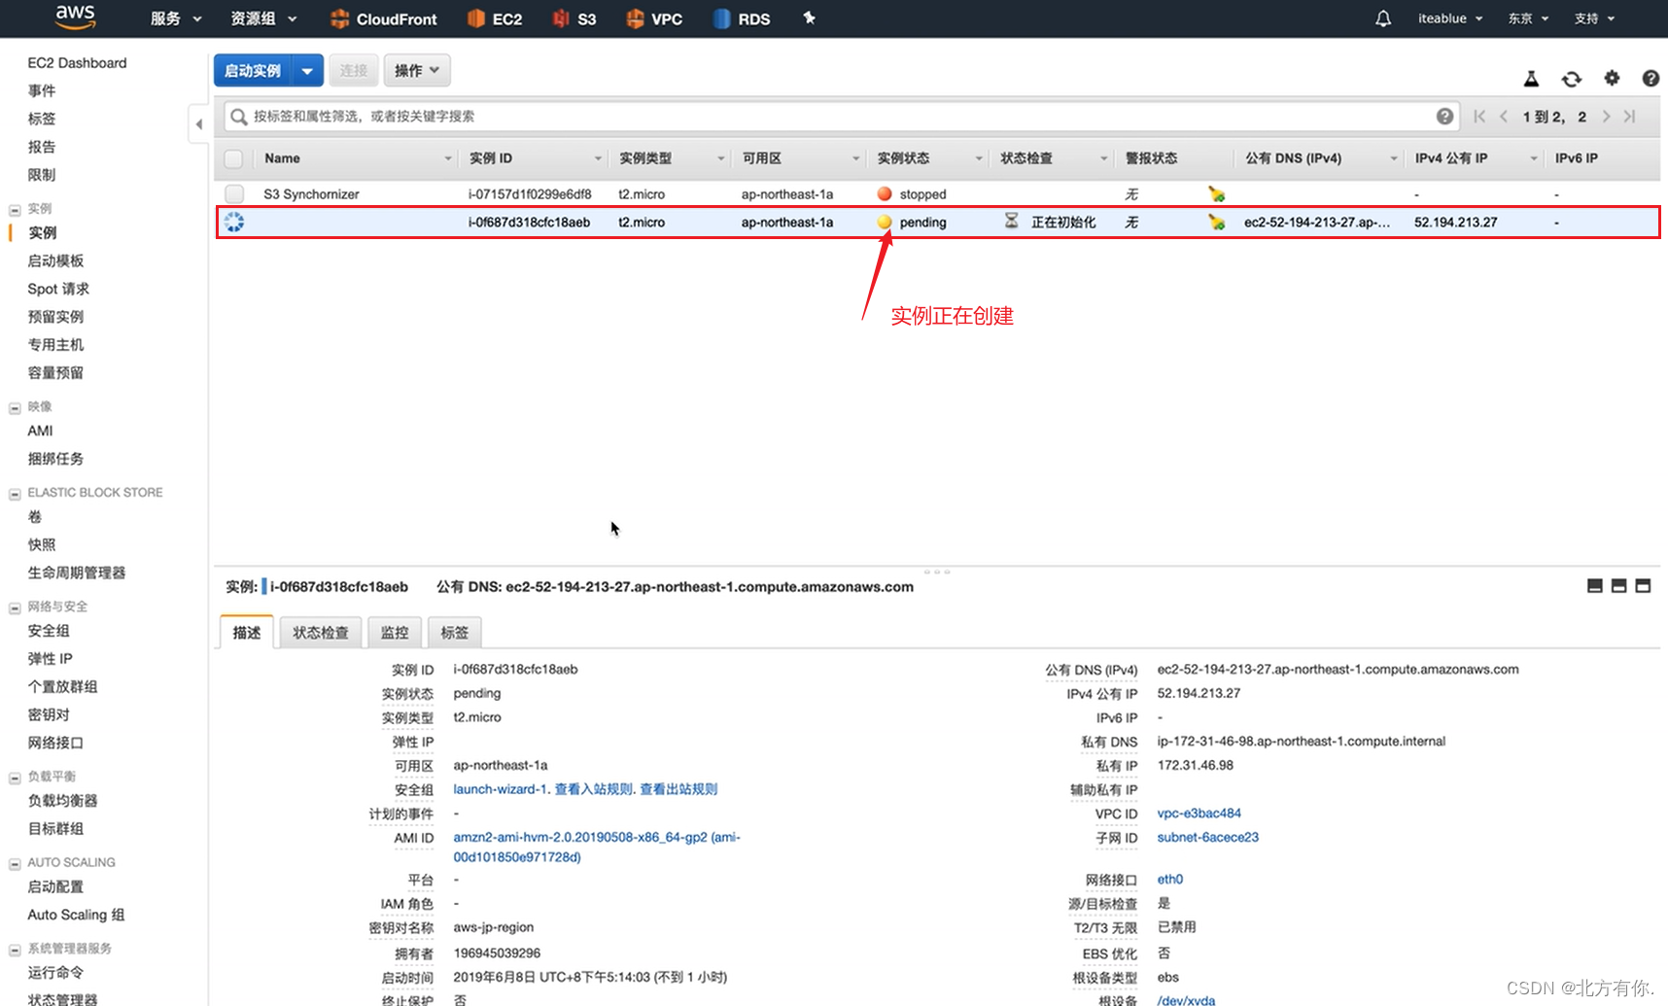Screen dimensions: 1668x1006
Task: Go to last page of instances
Action: (x=1630, y=117)
